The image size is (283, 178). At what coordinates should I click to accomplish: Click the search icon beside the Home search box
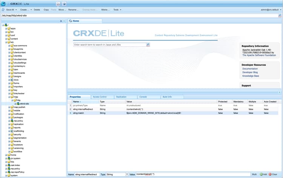(148, 45)
